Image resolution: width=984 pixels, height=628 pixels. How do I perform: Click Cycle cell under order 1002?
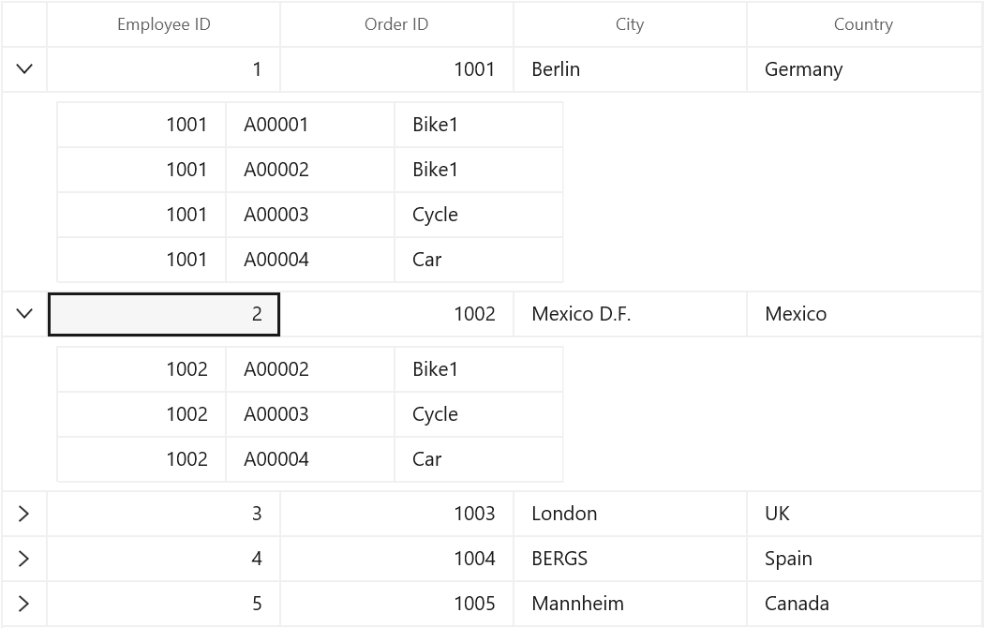[479, 414]
